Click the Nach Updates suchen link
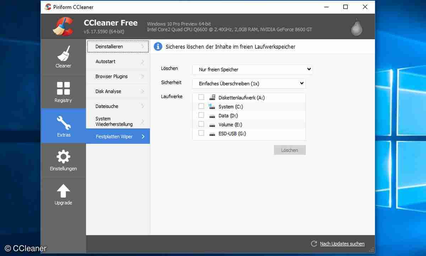 (342, 244)
